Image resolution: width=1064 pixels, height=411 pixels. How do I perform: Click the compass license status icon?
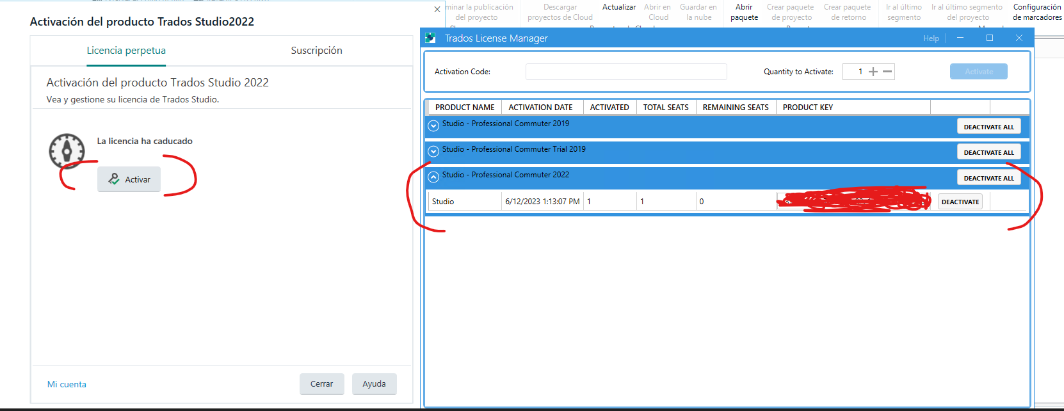67,151
